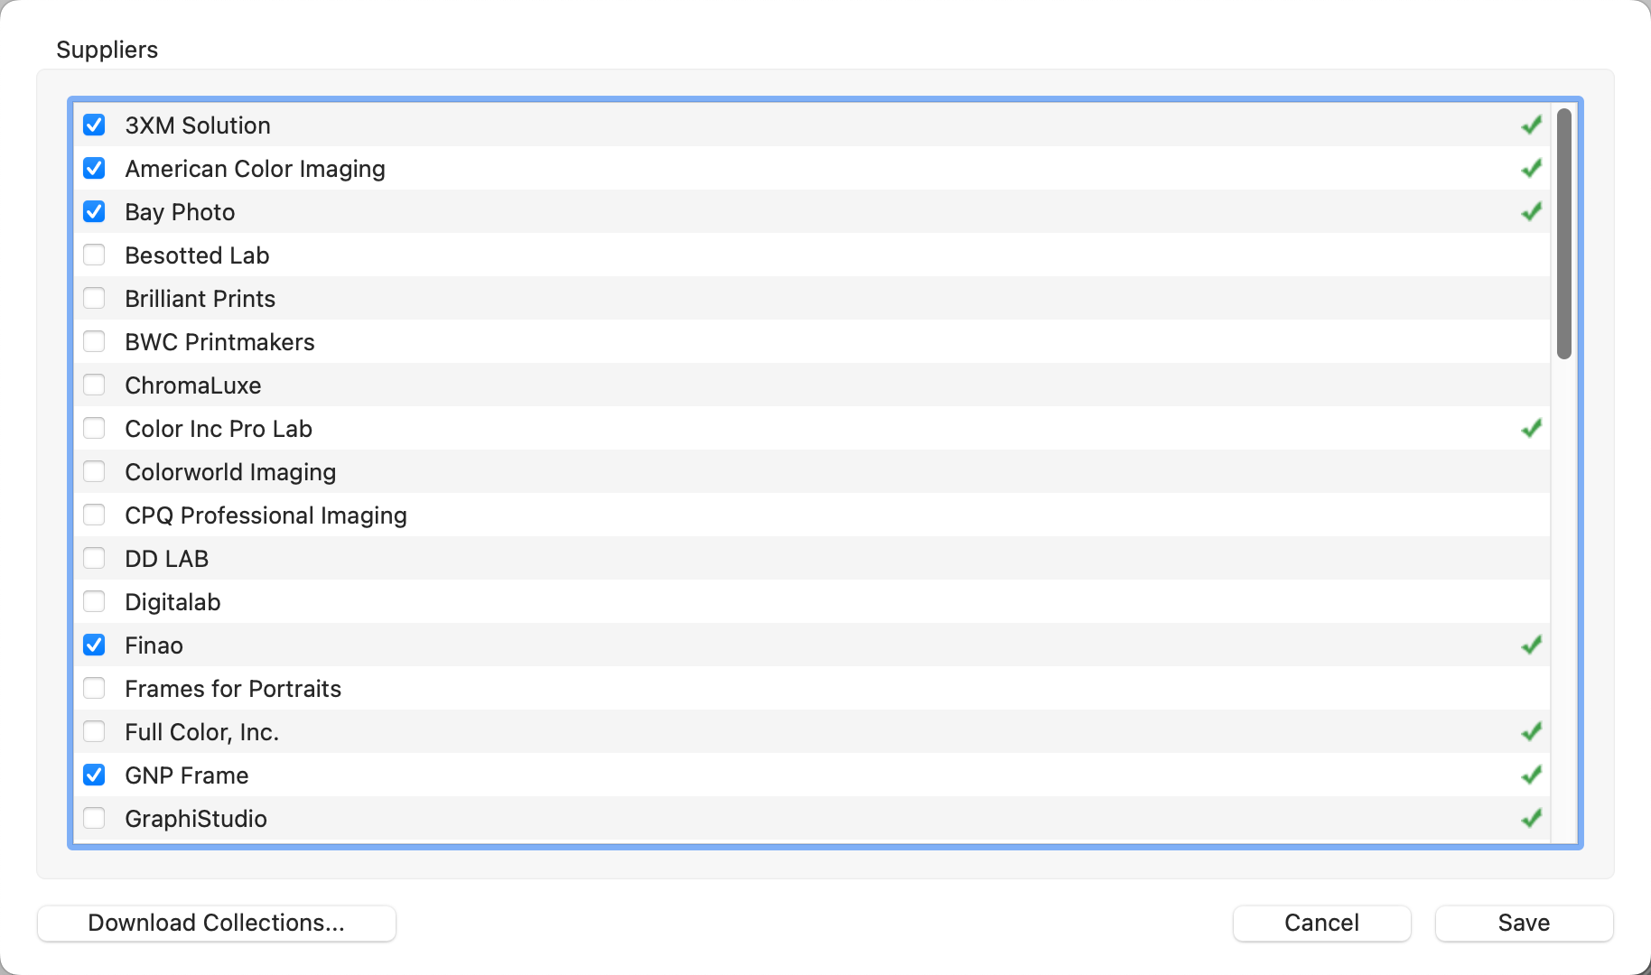Enable the Frames for Portraits checkbox
This screenshot has width=1651, height=975.
tap(94, 689)
